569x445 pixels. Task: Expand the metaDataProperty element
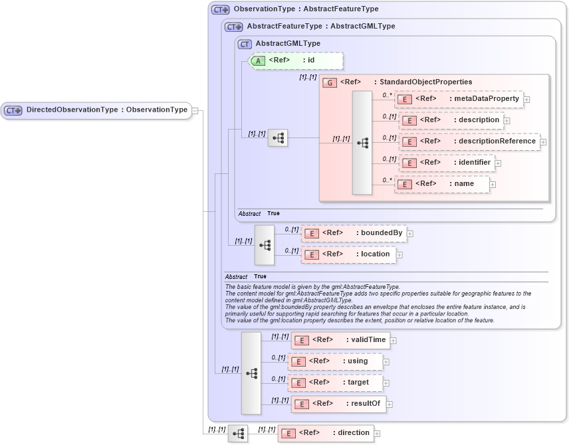(526, 100)
